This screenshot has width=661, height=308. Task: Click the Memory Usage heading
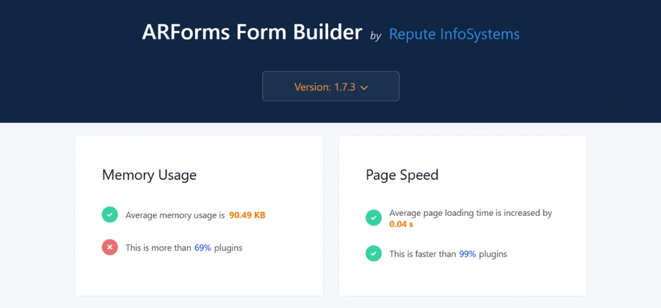click(149, 175)
